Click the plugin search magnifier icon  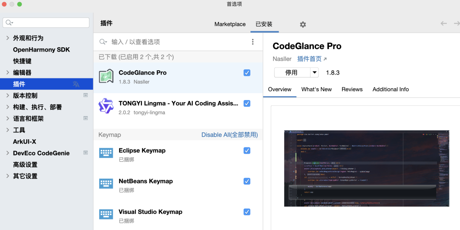coord(103,42)
